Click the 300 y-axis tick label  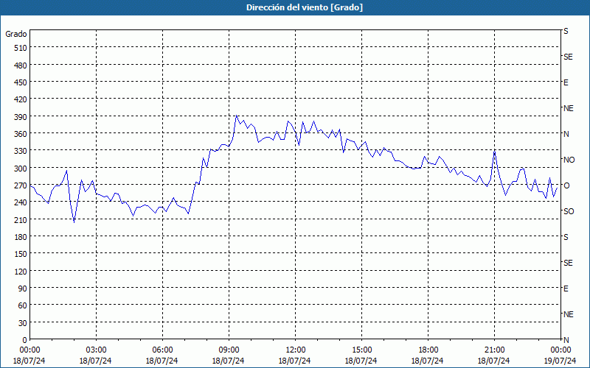[21, 169]
